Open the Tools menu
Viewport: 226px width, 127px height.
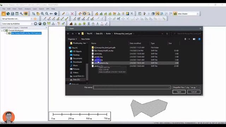click(x=20, y=9)
